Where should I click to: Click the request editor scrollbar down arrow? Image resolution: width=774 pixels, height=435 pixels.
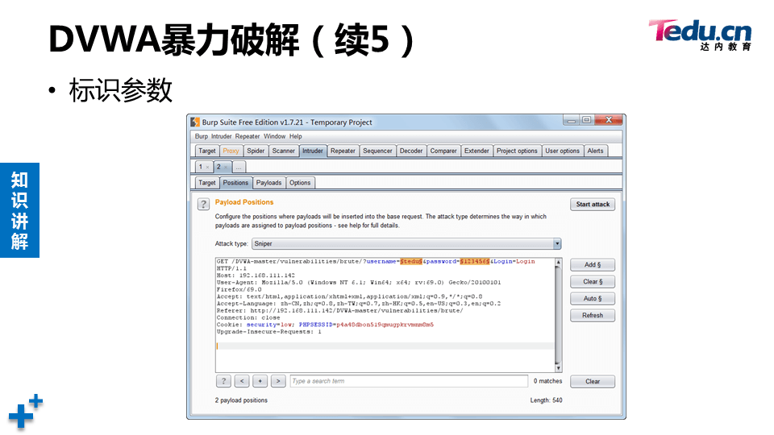tap(558, 368)
